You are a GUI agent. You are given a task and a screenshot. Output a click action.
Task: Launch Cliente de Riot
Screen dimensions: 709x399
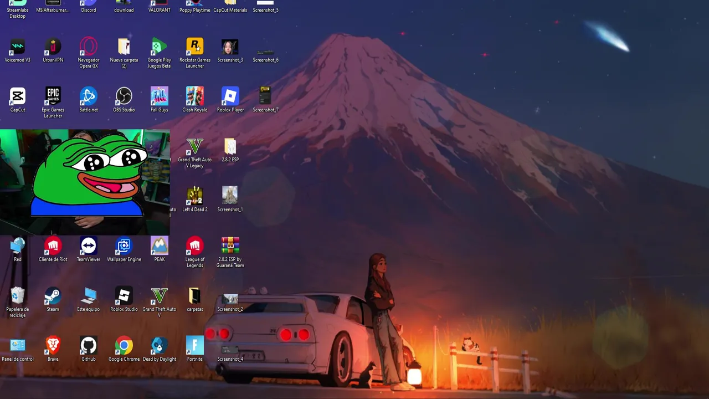point(53,249)
